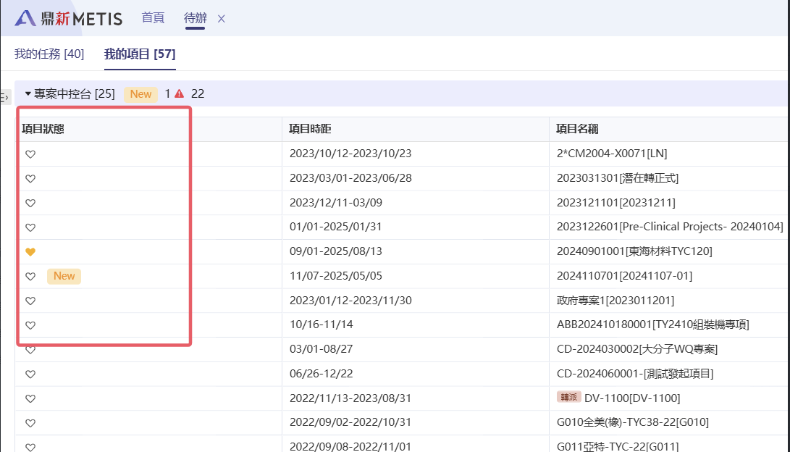Unfavorite the 東海材料TYC120 project orange heart
The height and width of the screenshot is (452, 790).
coord(30,252)
